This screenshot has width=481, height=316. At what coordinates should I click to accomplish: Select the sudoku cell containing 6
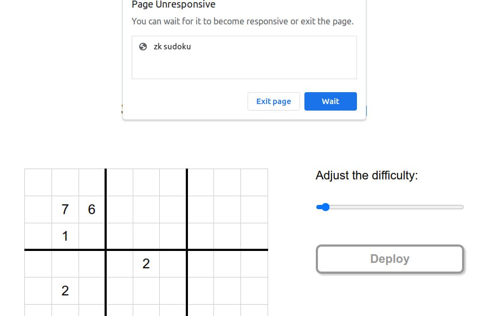pyautogui.click(x=92, y=209)
